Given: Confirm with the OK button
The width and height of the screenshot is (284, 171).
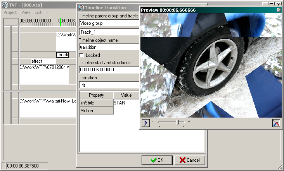Looking at the screenshot, I should [x=157, y=160].
